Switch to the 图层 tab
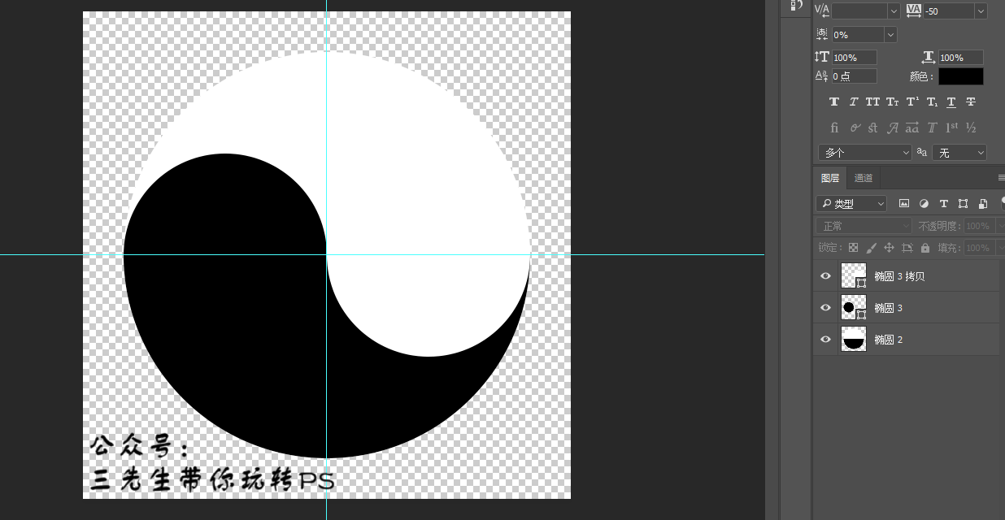1005x520 pixels. pos(830,178)
